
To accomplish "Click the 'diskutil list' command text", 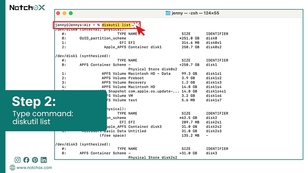I will (x=116, y=25).
